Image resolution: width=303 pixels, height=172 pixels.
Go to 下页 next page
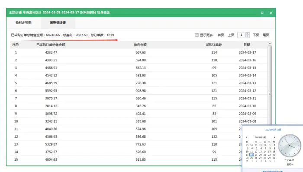(256, 35)
